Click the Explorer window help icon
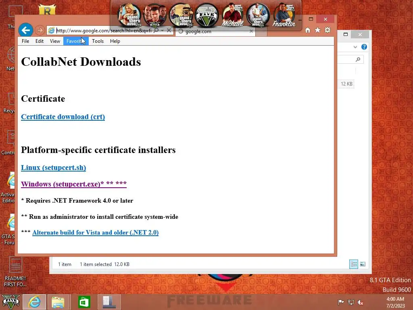 364,47
